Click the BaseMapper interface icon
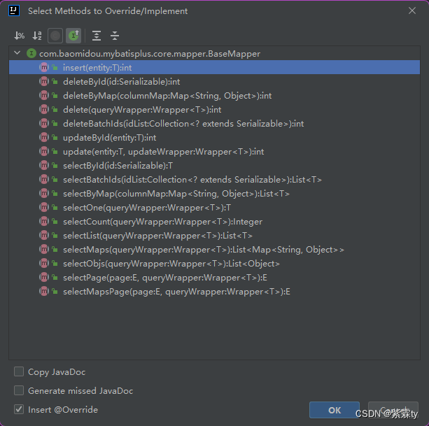 tap(31, 53)
